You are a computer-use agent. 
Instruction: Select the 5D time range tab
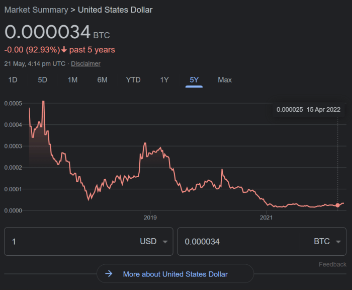tap(42, 80)
